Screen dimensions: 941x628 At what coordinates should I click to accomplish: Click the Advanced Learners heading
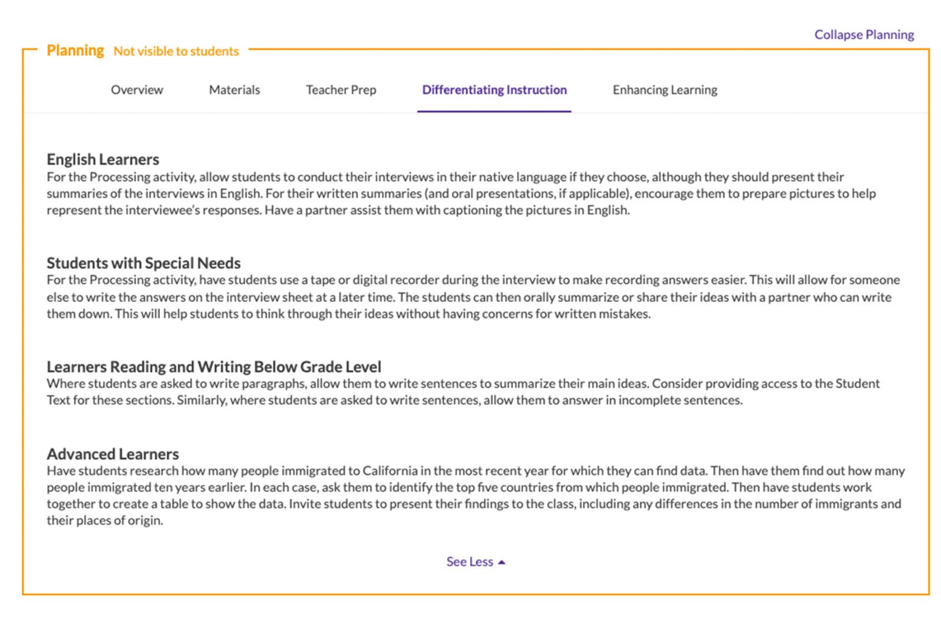tap(112, 454)
